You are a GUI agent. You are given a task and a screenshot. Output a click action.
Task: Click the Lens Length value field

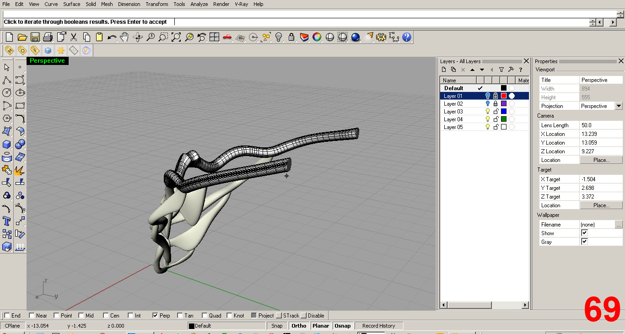[x=601, y=125]
